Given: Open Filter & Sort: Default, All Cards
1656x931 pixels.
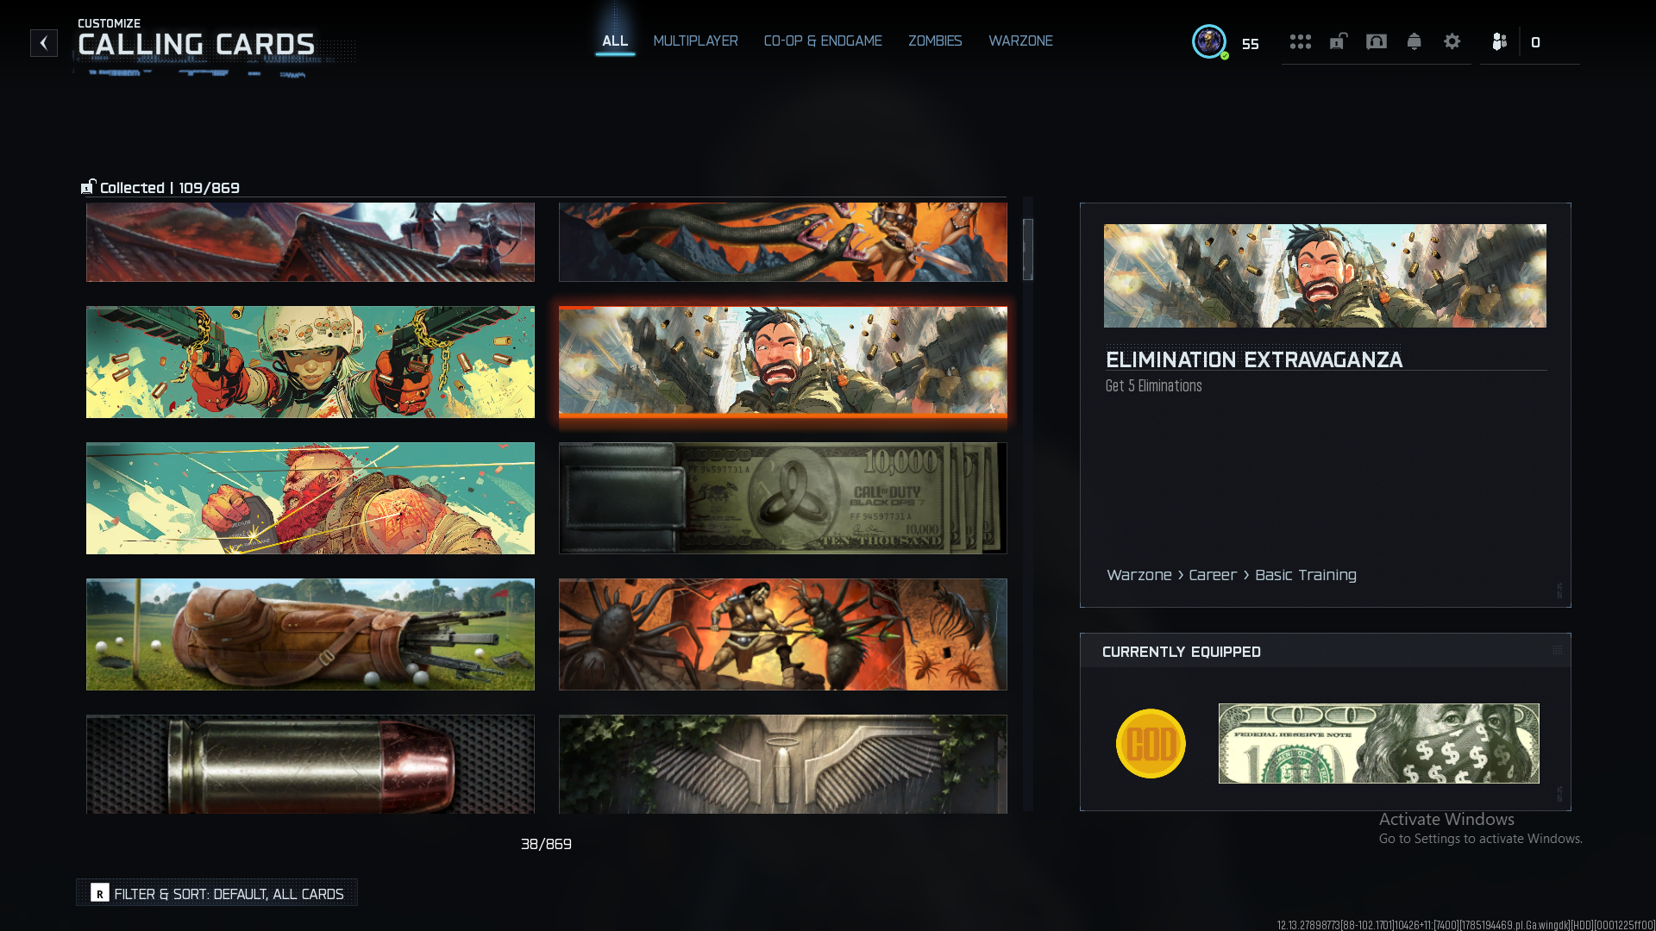Looking at the screenshot, I should tap(217, 893).
